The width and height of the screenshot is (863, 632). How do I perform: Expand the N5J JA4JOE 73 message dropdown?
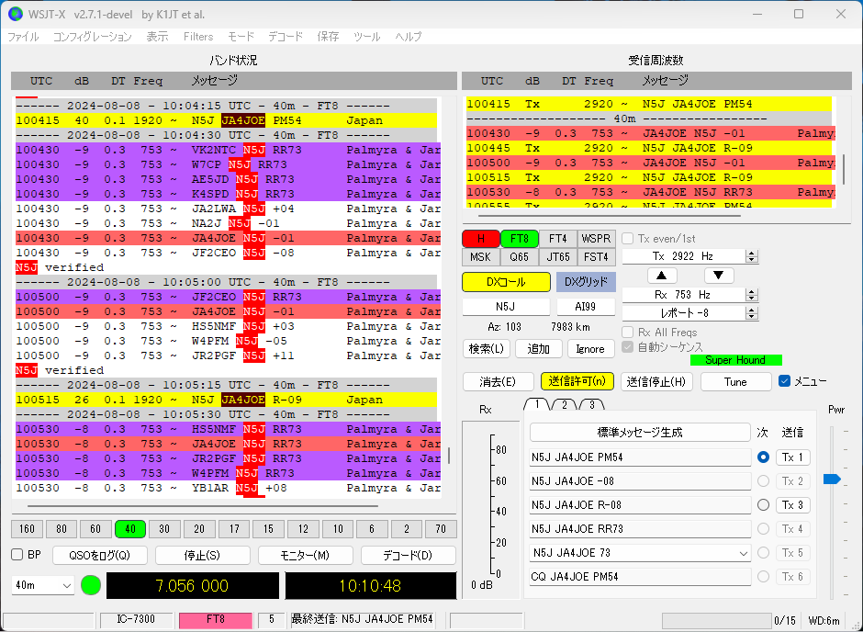click(x=743, y=553)
